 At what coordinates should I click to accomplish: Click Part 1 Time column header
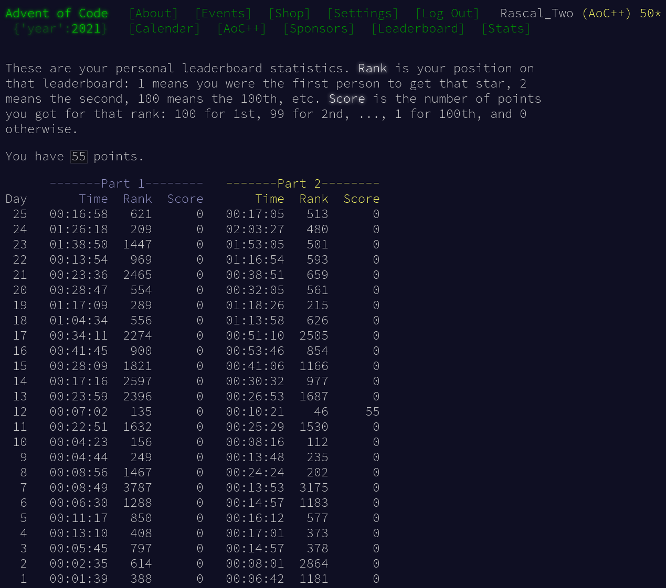pos(93,199)
